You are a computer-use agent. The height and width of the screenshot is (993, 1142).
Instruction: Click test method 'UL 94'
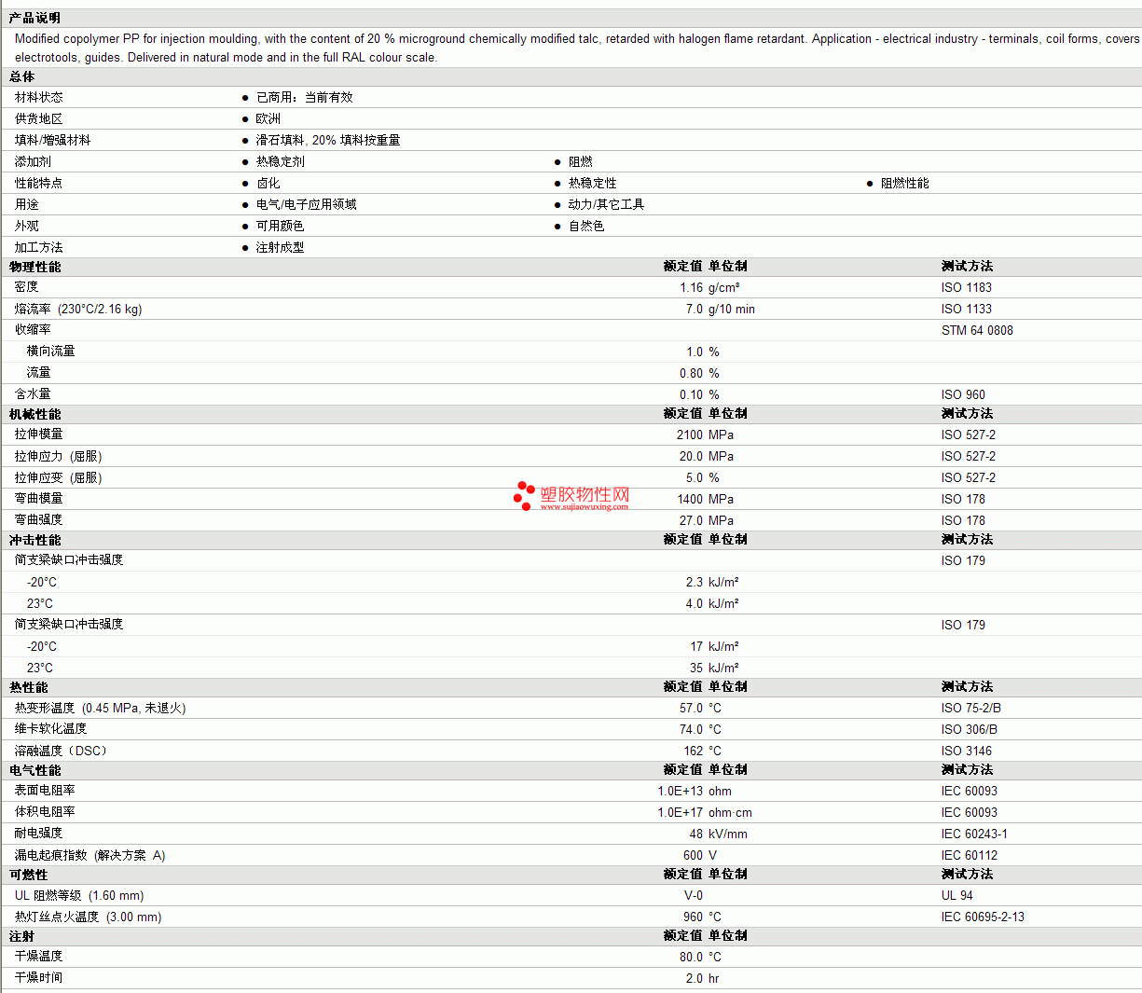tap(957, 895)
